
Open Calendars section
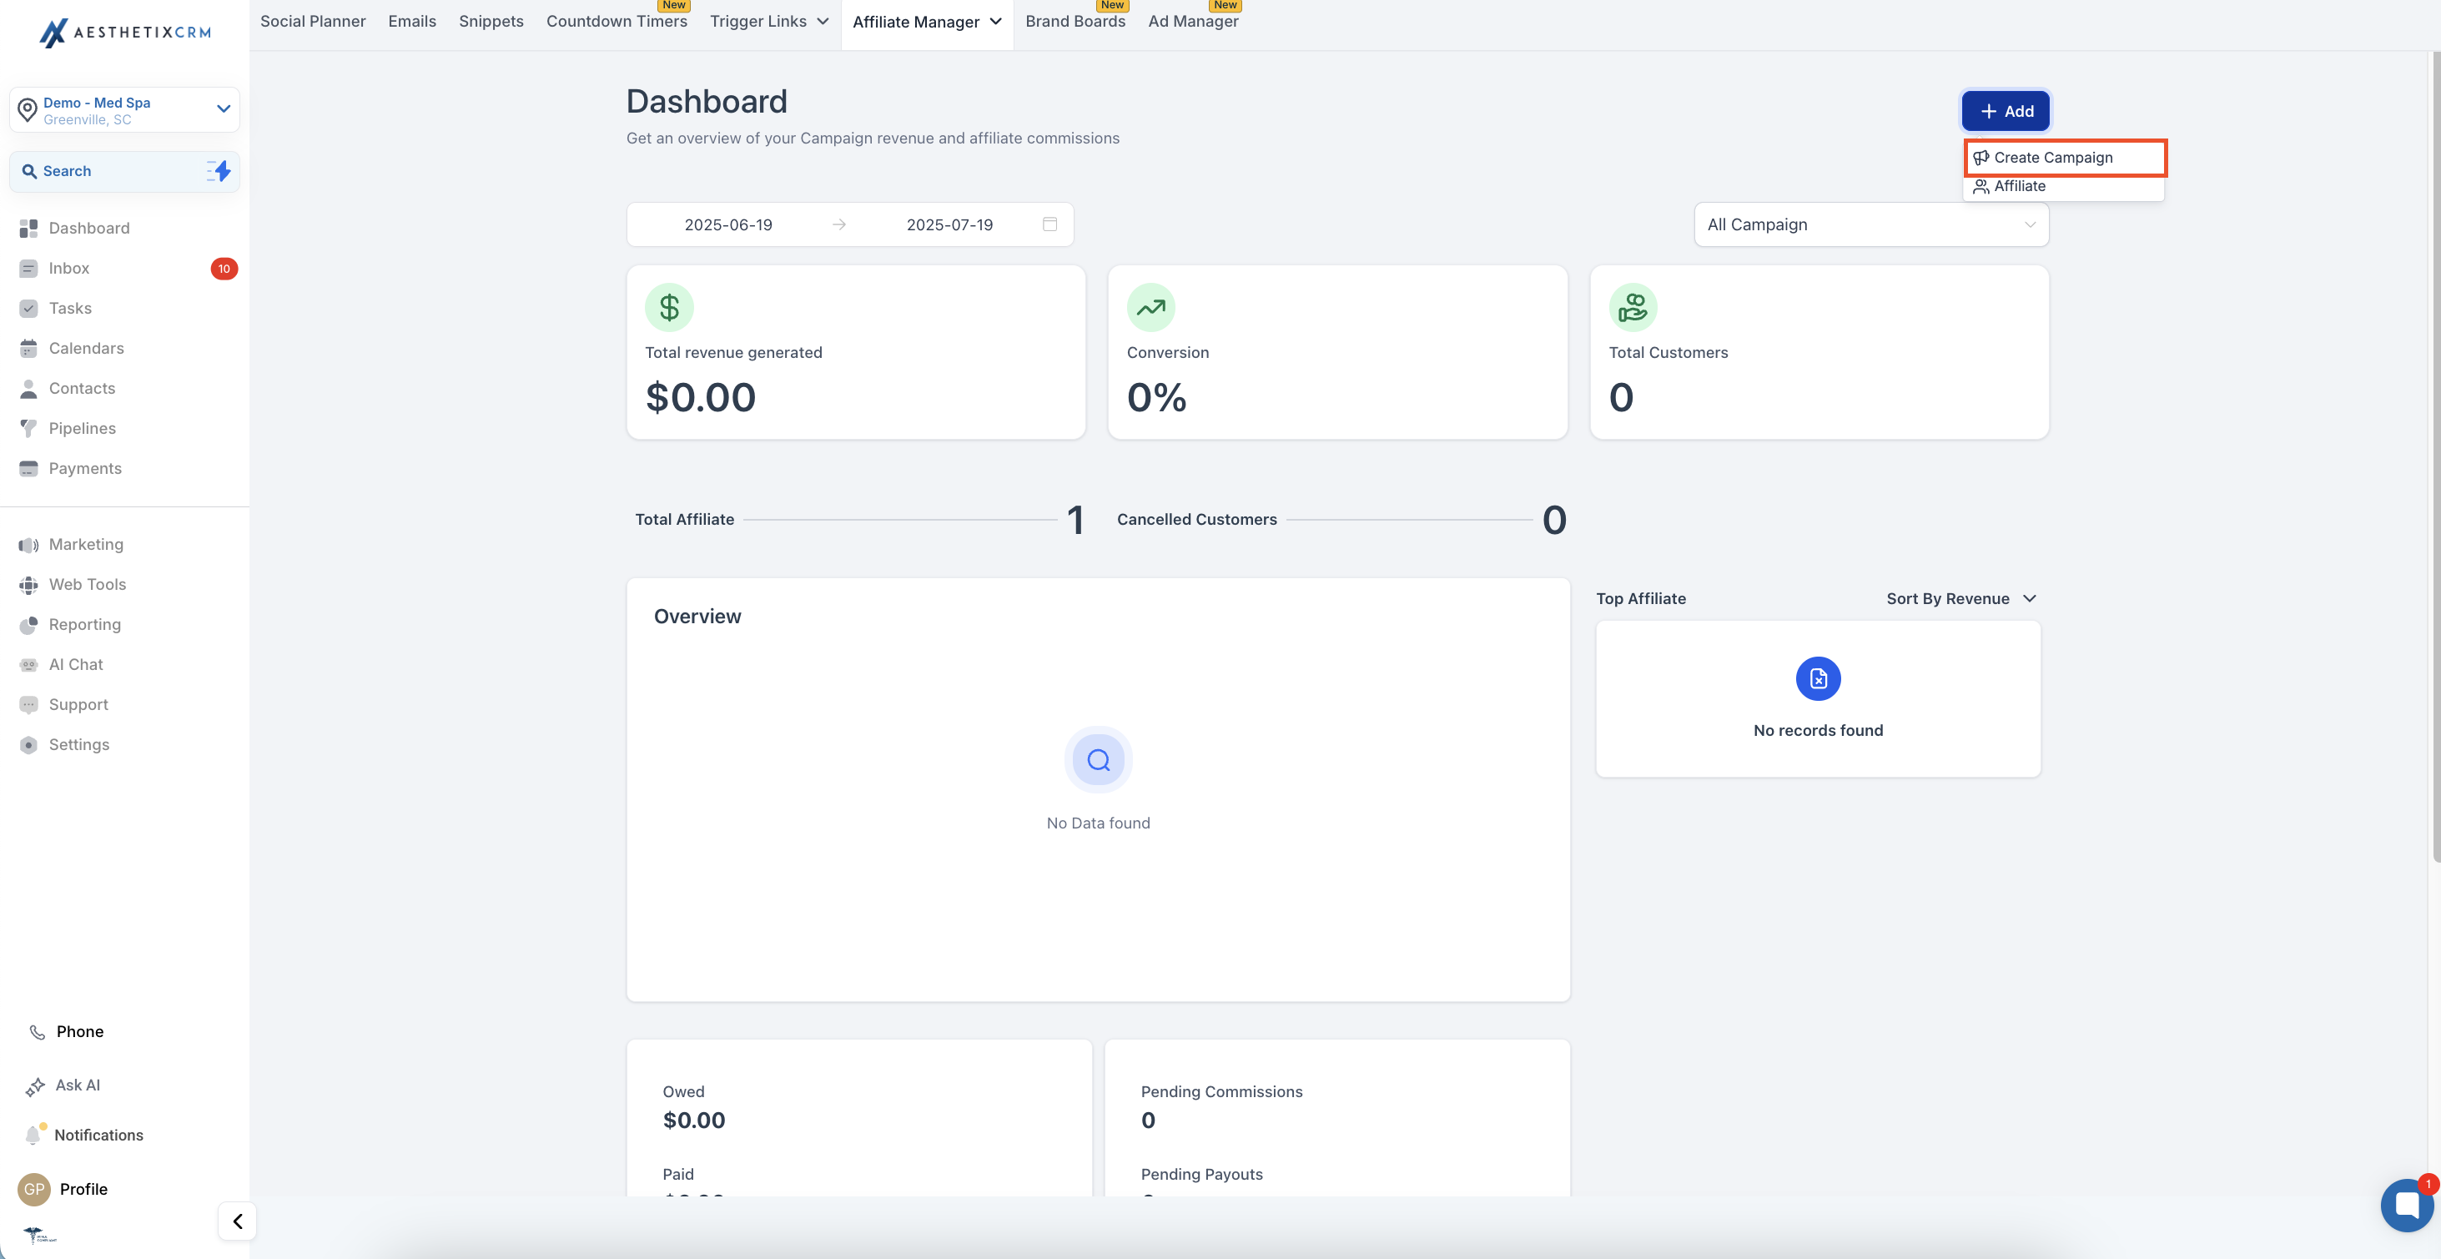(x=86, y=348)
